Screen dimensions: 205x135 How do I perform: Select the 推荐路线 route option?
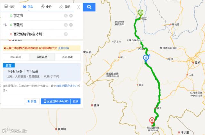(16, 57)
